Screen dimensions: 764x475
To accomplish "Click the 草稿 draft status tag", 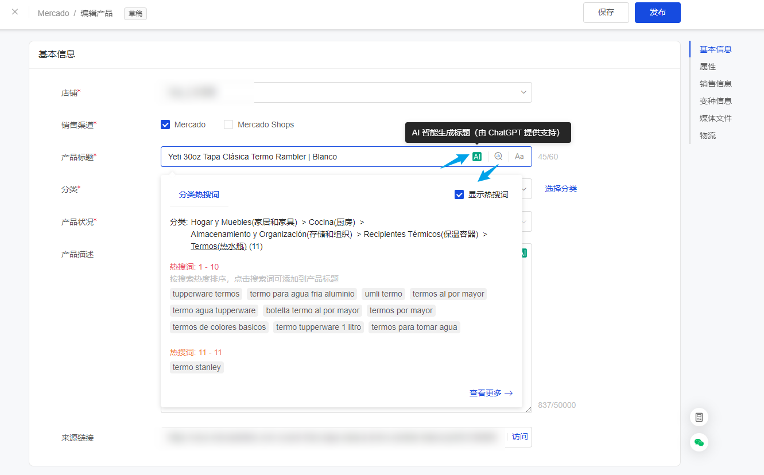I will coord(135,13).
